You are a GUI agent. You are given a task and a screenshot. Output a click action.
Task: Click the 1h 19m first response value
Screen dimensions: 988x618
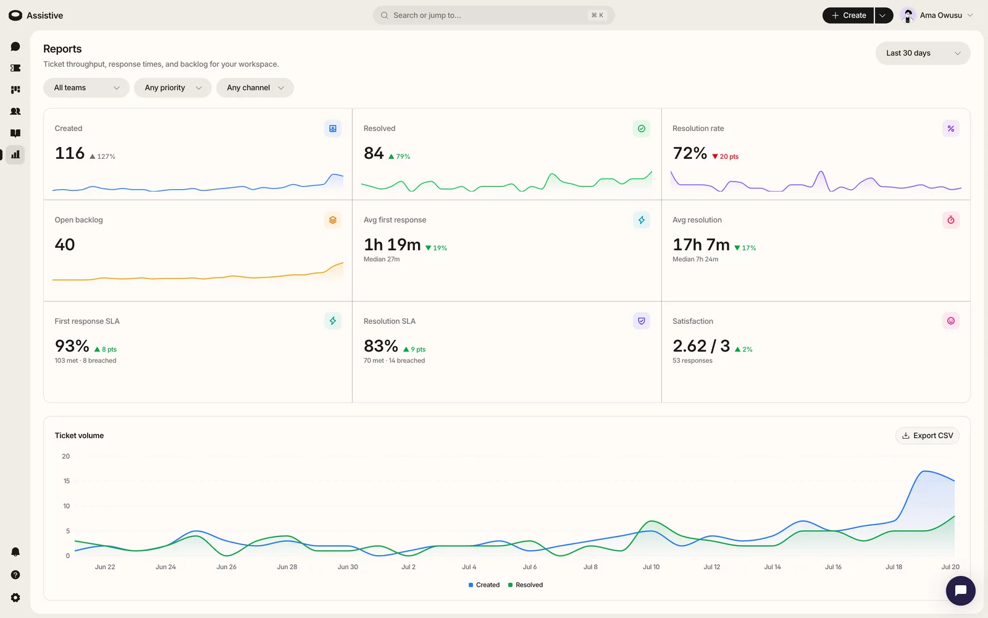[392, 245]
